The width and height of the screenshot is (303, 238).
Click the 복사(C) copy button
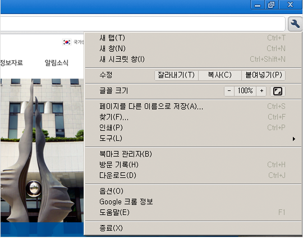click(220, 75)
